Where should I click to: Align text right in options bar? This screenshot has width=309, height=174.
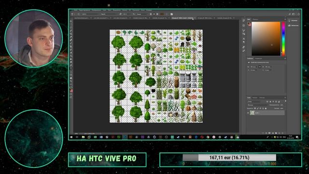pos(157,14)
